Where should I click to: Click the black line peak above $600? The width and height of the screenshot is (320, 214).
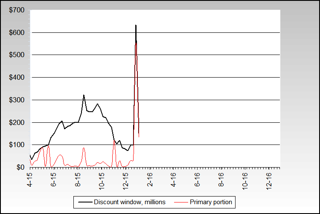tap(136, 25)
